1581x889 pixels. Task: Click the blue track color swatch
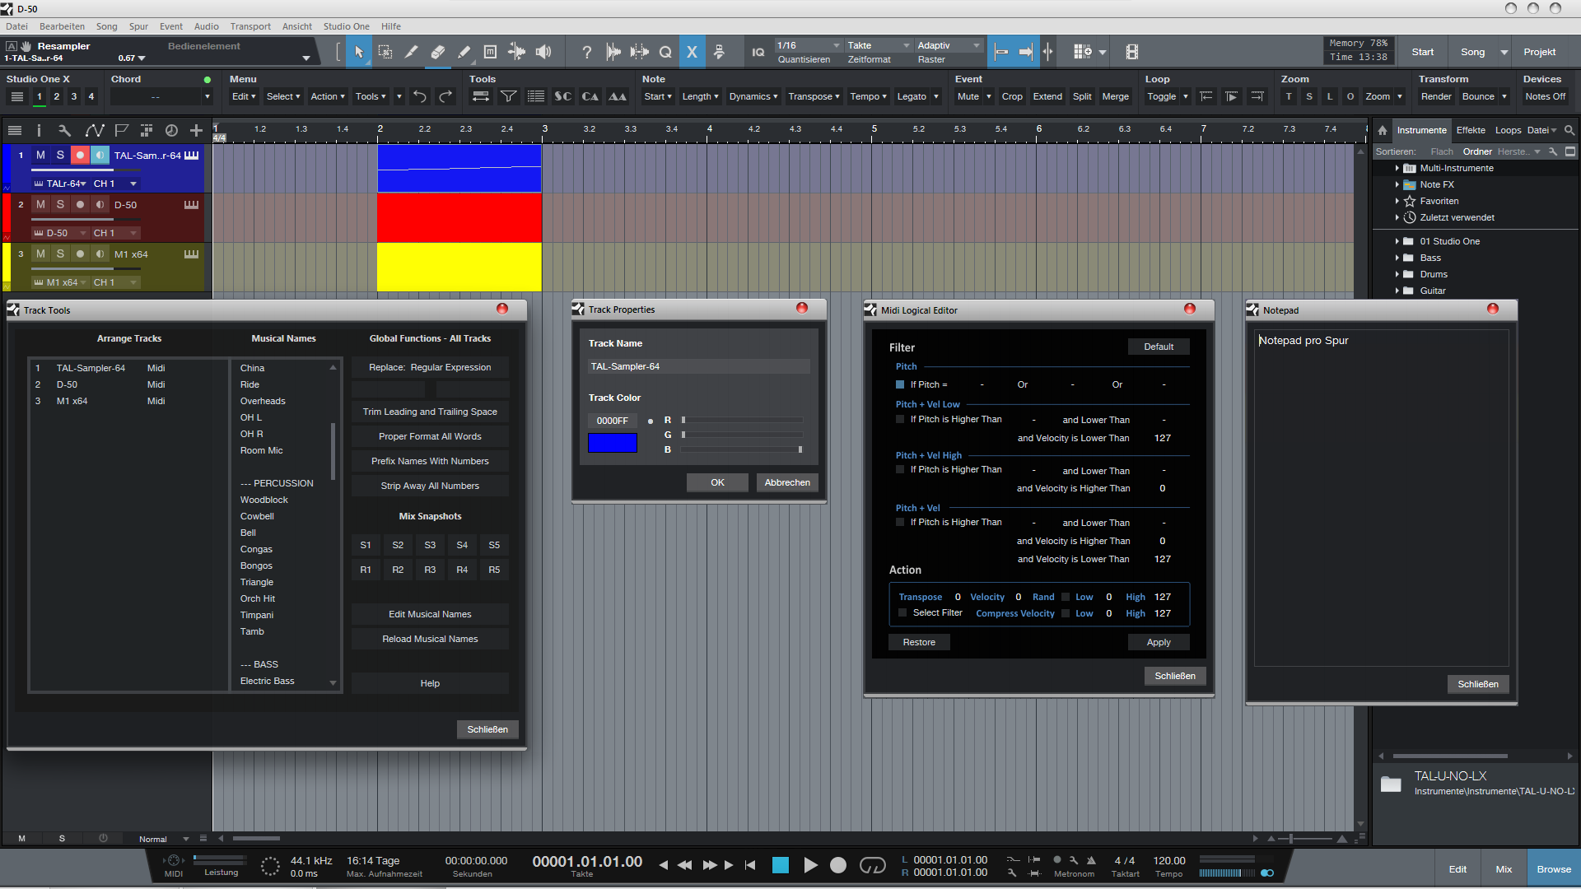(x=612, y=443)
